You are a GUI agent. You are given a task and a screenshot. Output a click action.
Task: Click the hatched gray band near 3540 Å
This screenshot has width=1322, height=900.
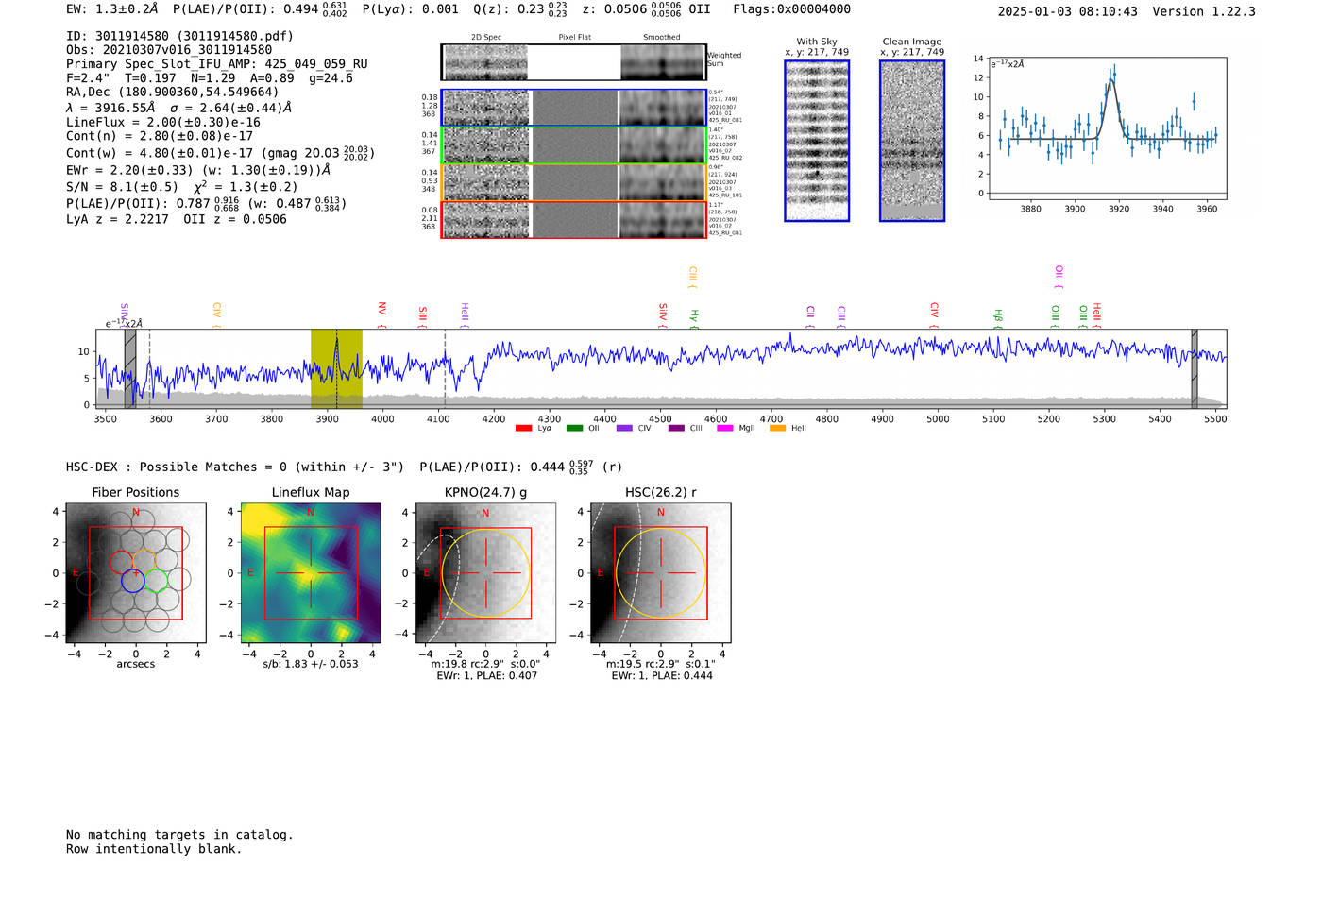point(130,368)
